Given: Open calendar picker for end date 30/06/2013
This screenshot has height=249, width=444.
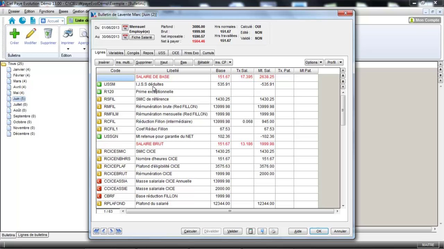Looking at the screenshot, I should tap(125, 37).
